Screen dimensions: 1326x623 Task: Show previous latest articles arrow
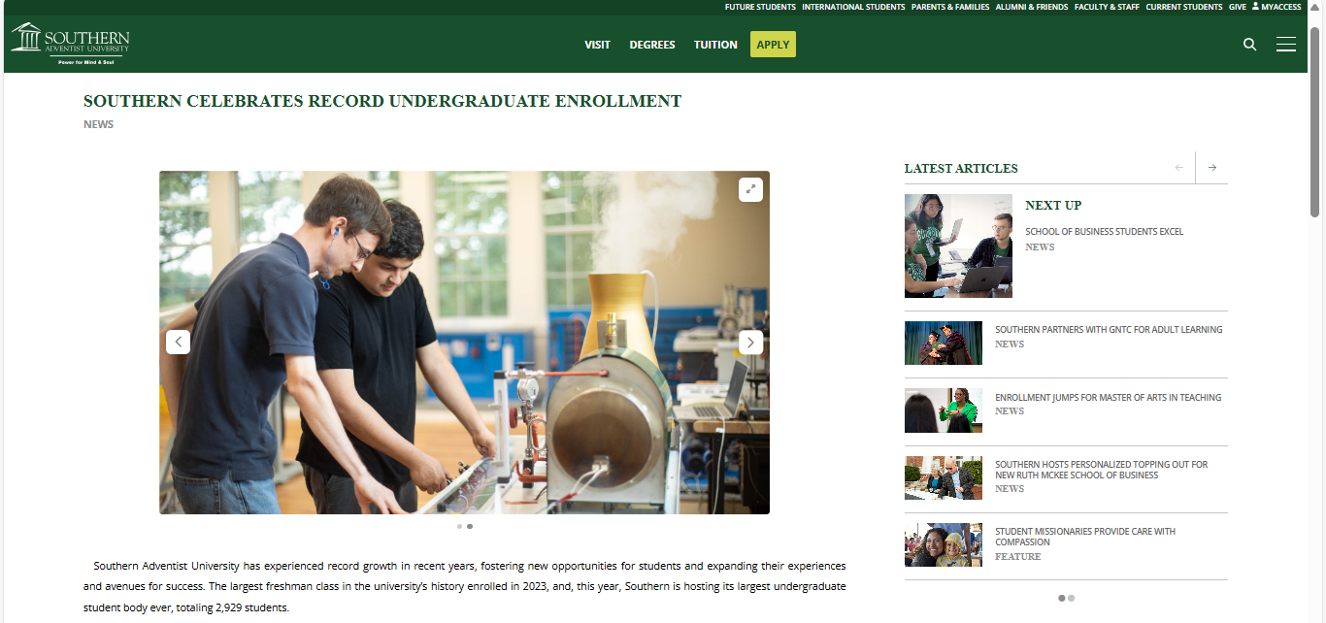pyautogui.click(x=1179, y=167)
